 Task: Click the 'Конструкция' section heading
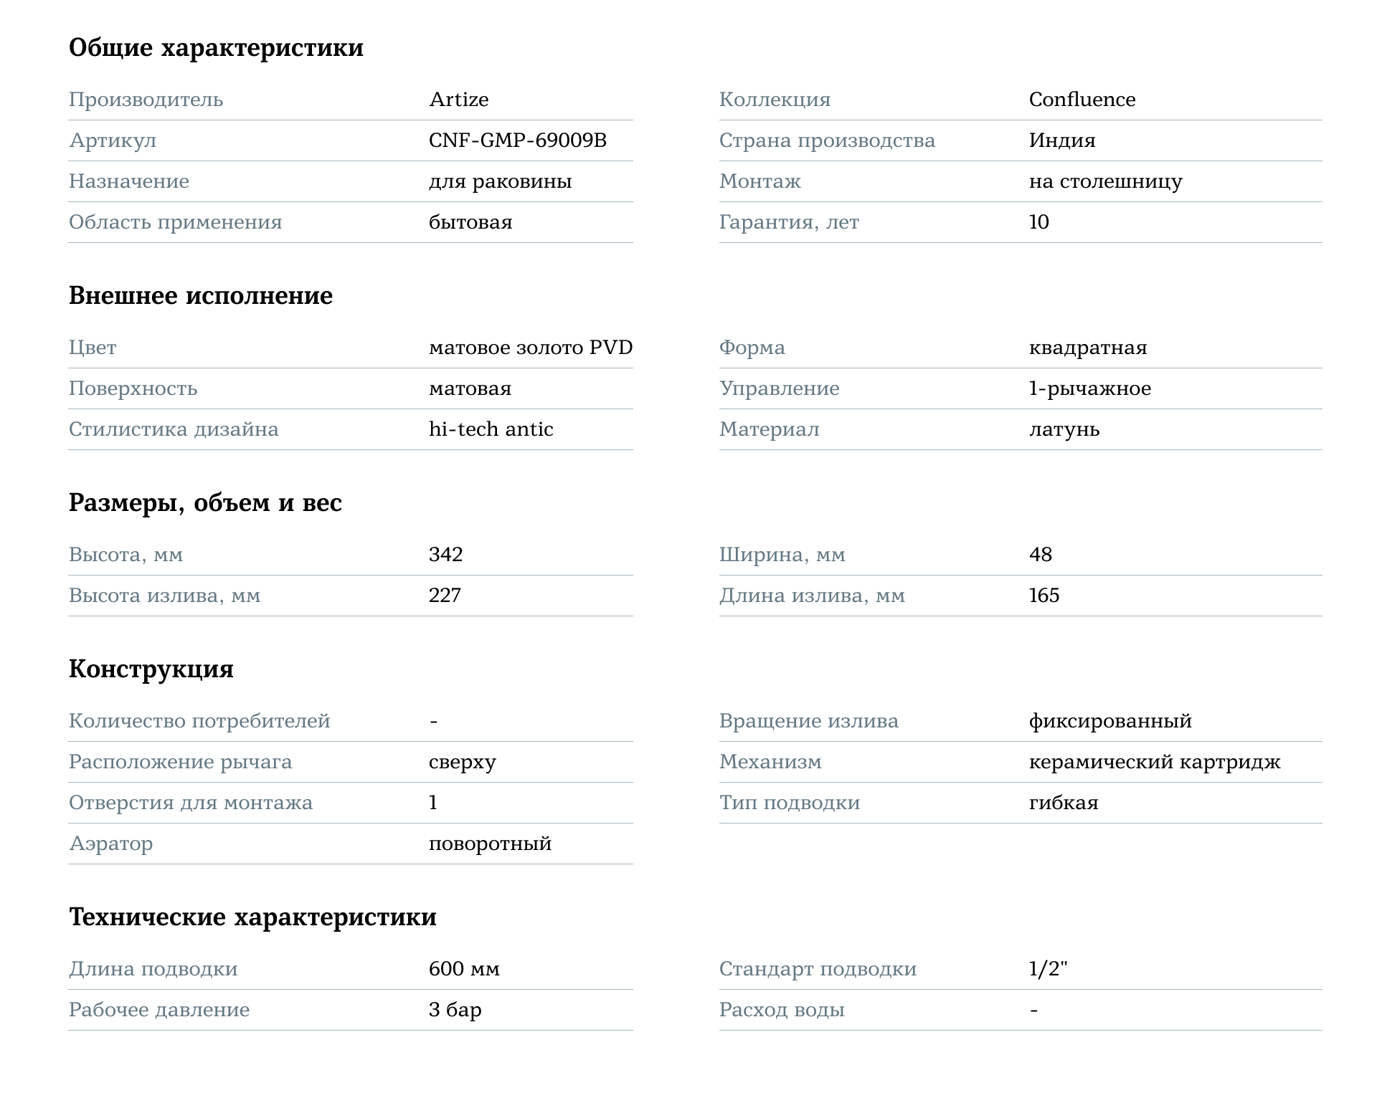[x=151, y=669]
